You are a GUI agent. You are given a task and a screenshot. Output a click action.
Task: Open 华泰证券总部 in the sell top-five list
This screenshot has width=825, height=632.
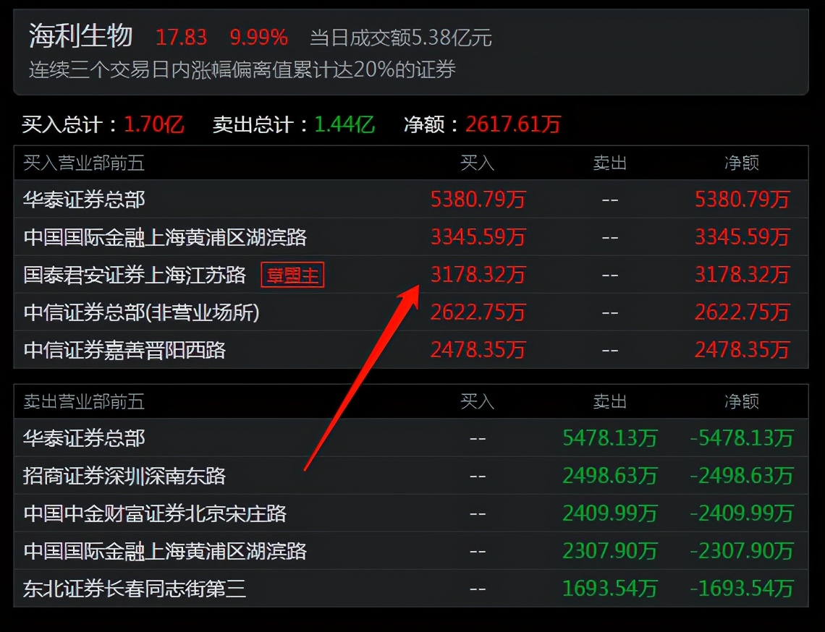click(x=84, y=438)
